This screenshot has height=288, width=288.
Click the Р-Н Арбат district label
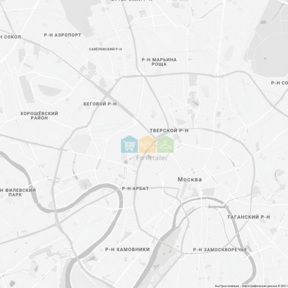135,188
